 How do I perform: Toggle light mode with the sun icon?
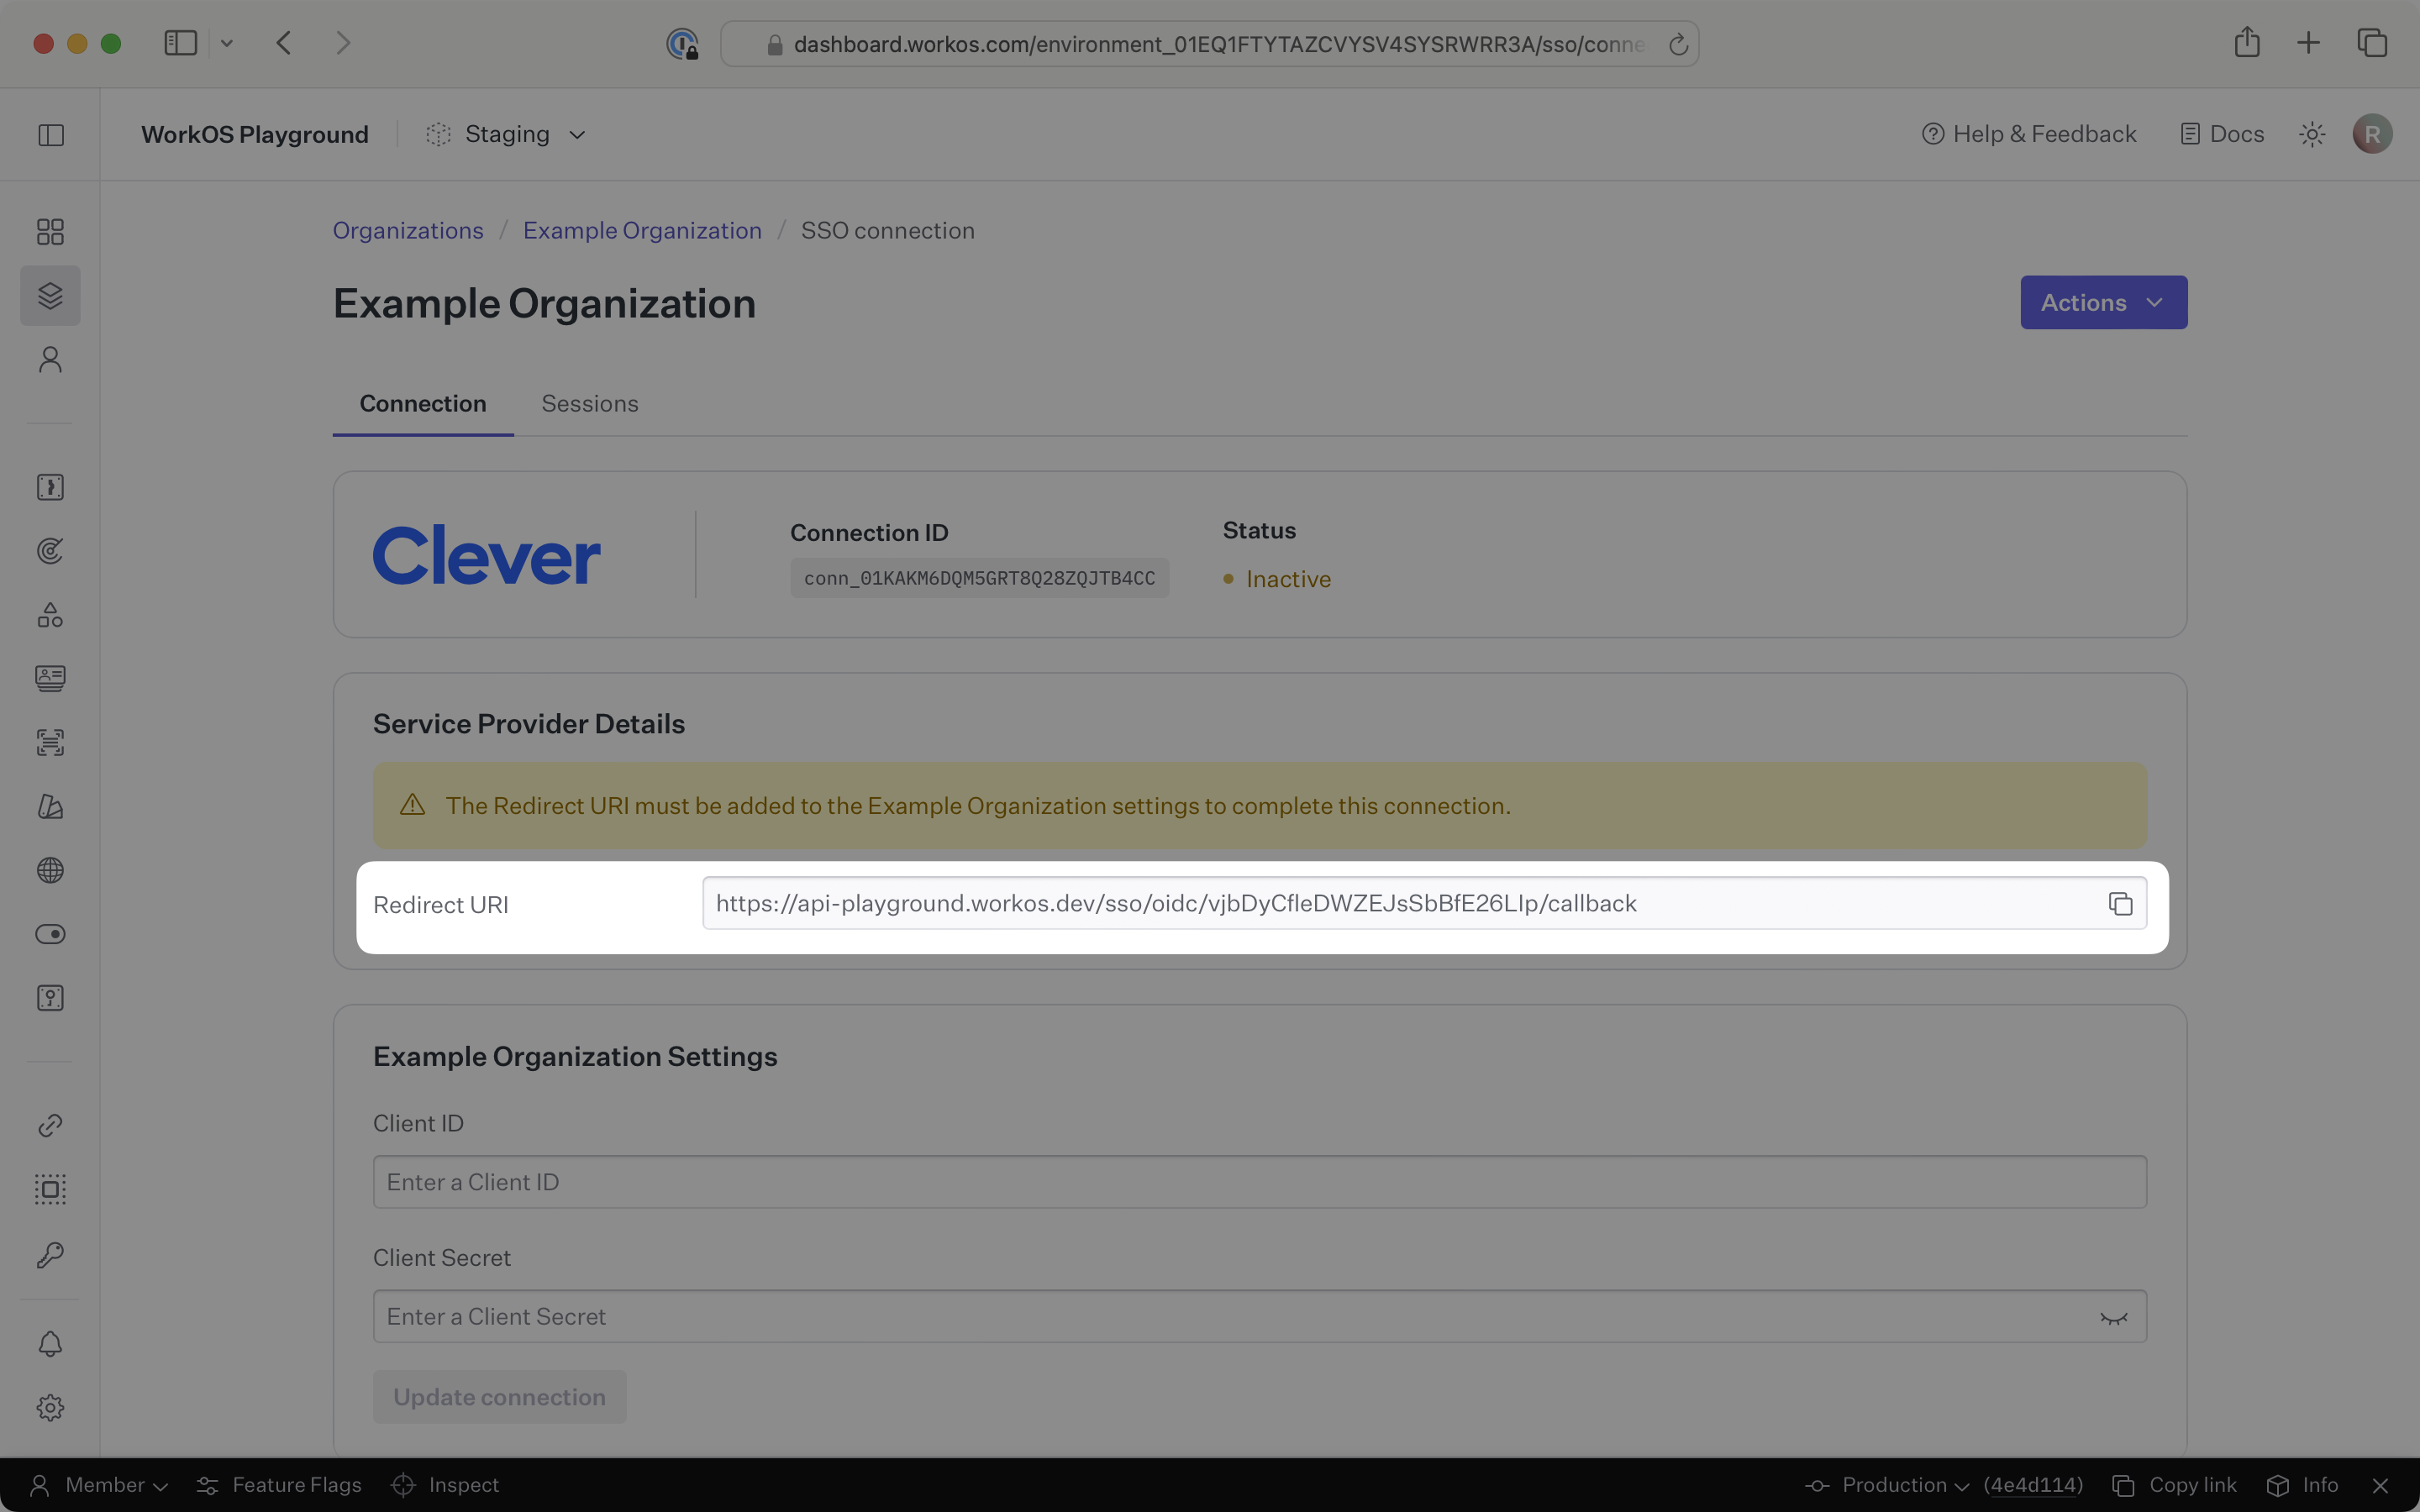click(x=2311, y=133)
